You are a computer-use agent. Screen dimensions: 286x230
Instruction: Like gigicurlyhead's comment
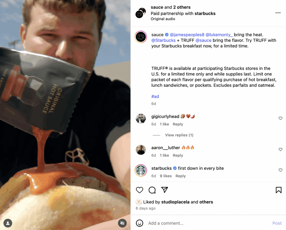click(x=280, y=118)
